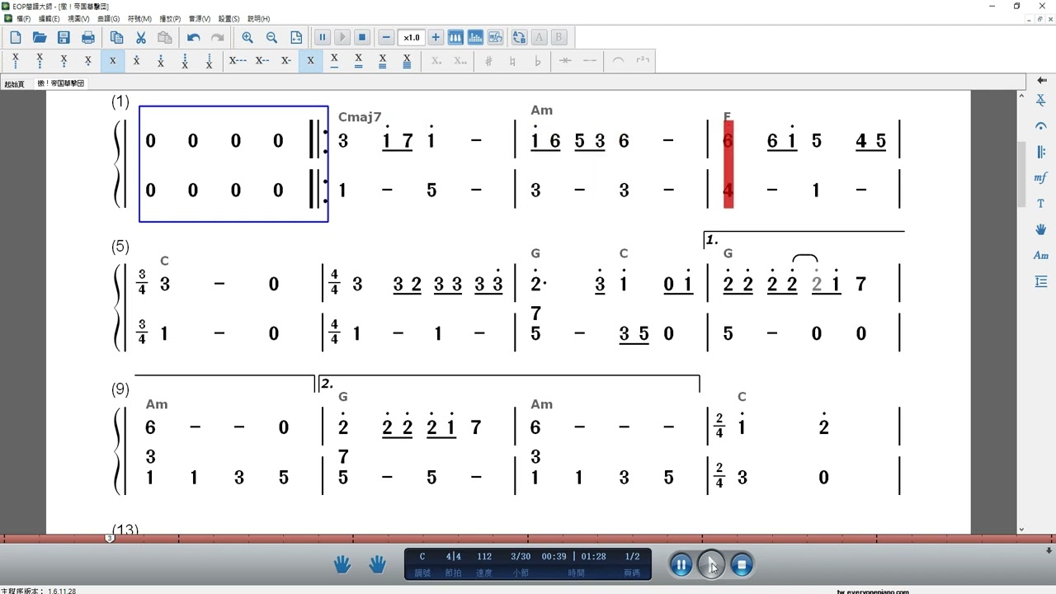This screenshot has height=594, width=1056.
Task: Save the current score
Action: click(x=64, y=37)
